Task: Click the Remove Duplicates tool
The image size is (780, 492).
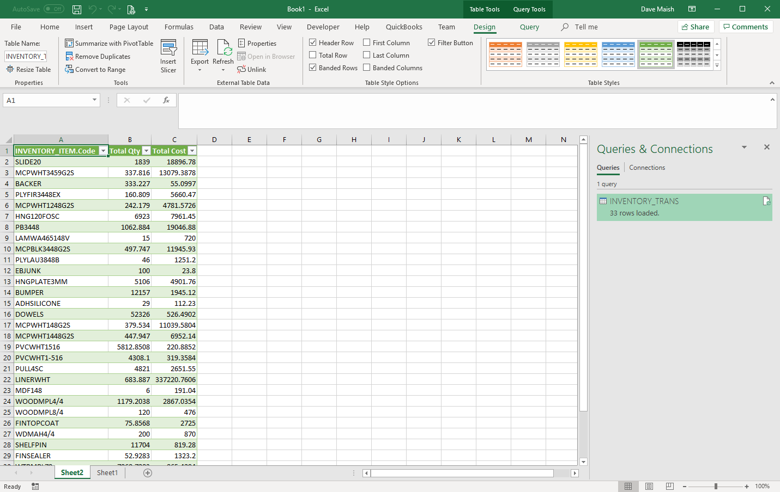Action: (98, 57)
